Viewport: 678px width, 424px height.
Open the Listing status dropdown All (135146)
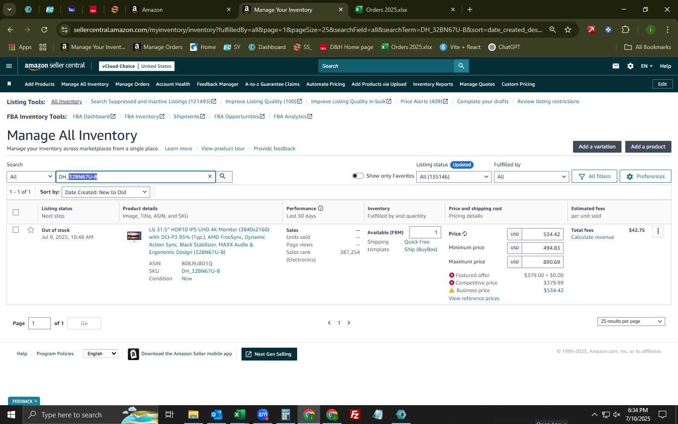point(454,177)
